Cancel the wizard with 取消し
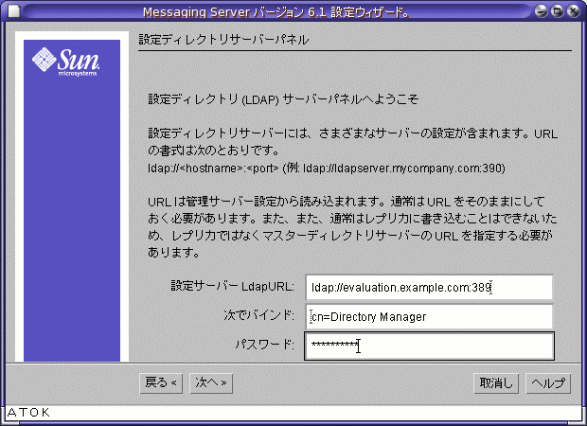 [x=496, y=383]
